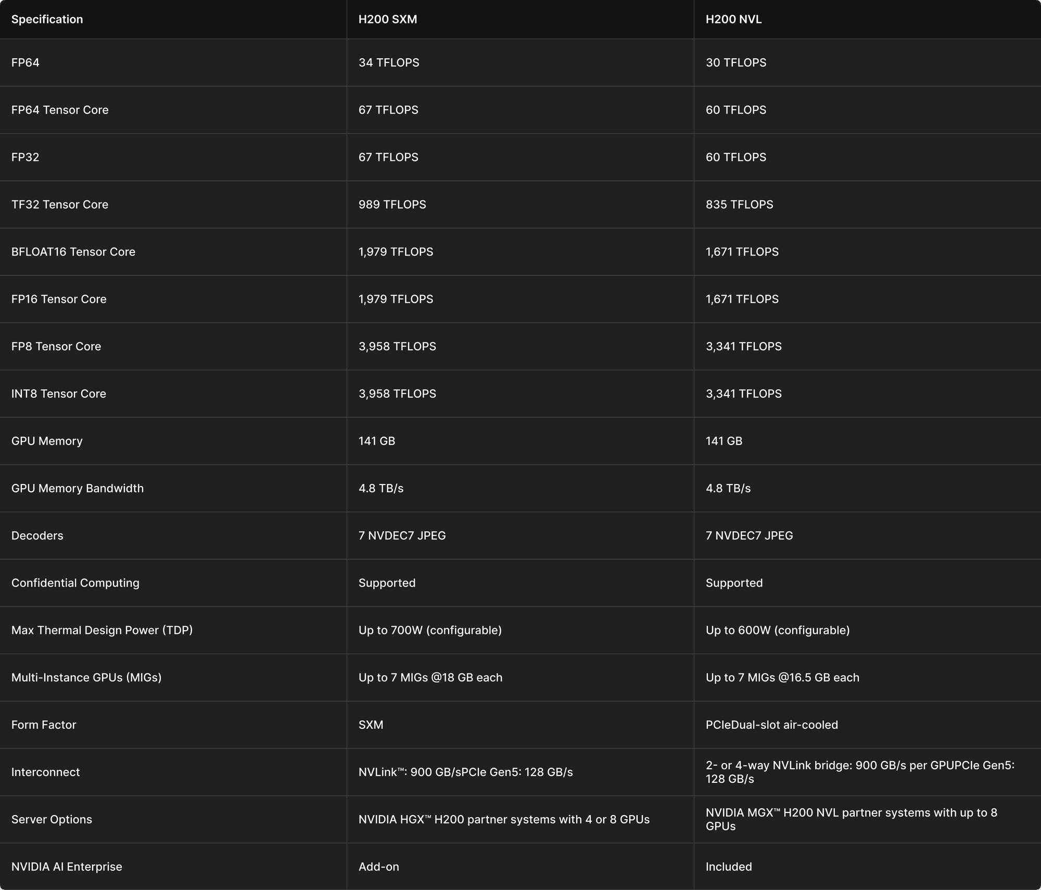Select the NVIDIA AI Enterprise label
The height and width of the screenshot is (890, 1041).
[x=67, y=867]
